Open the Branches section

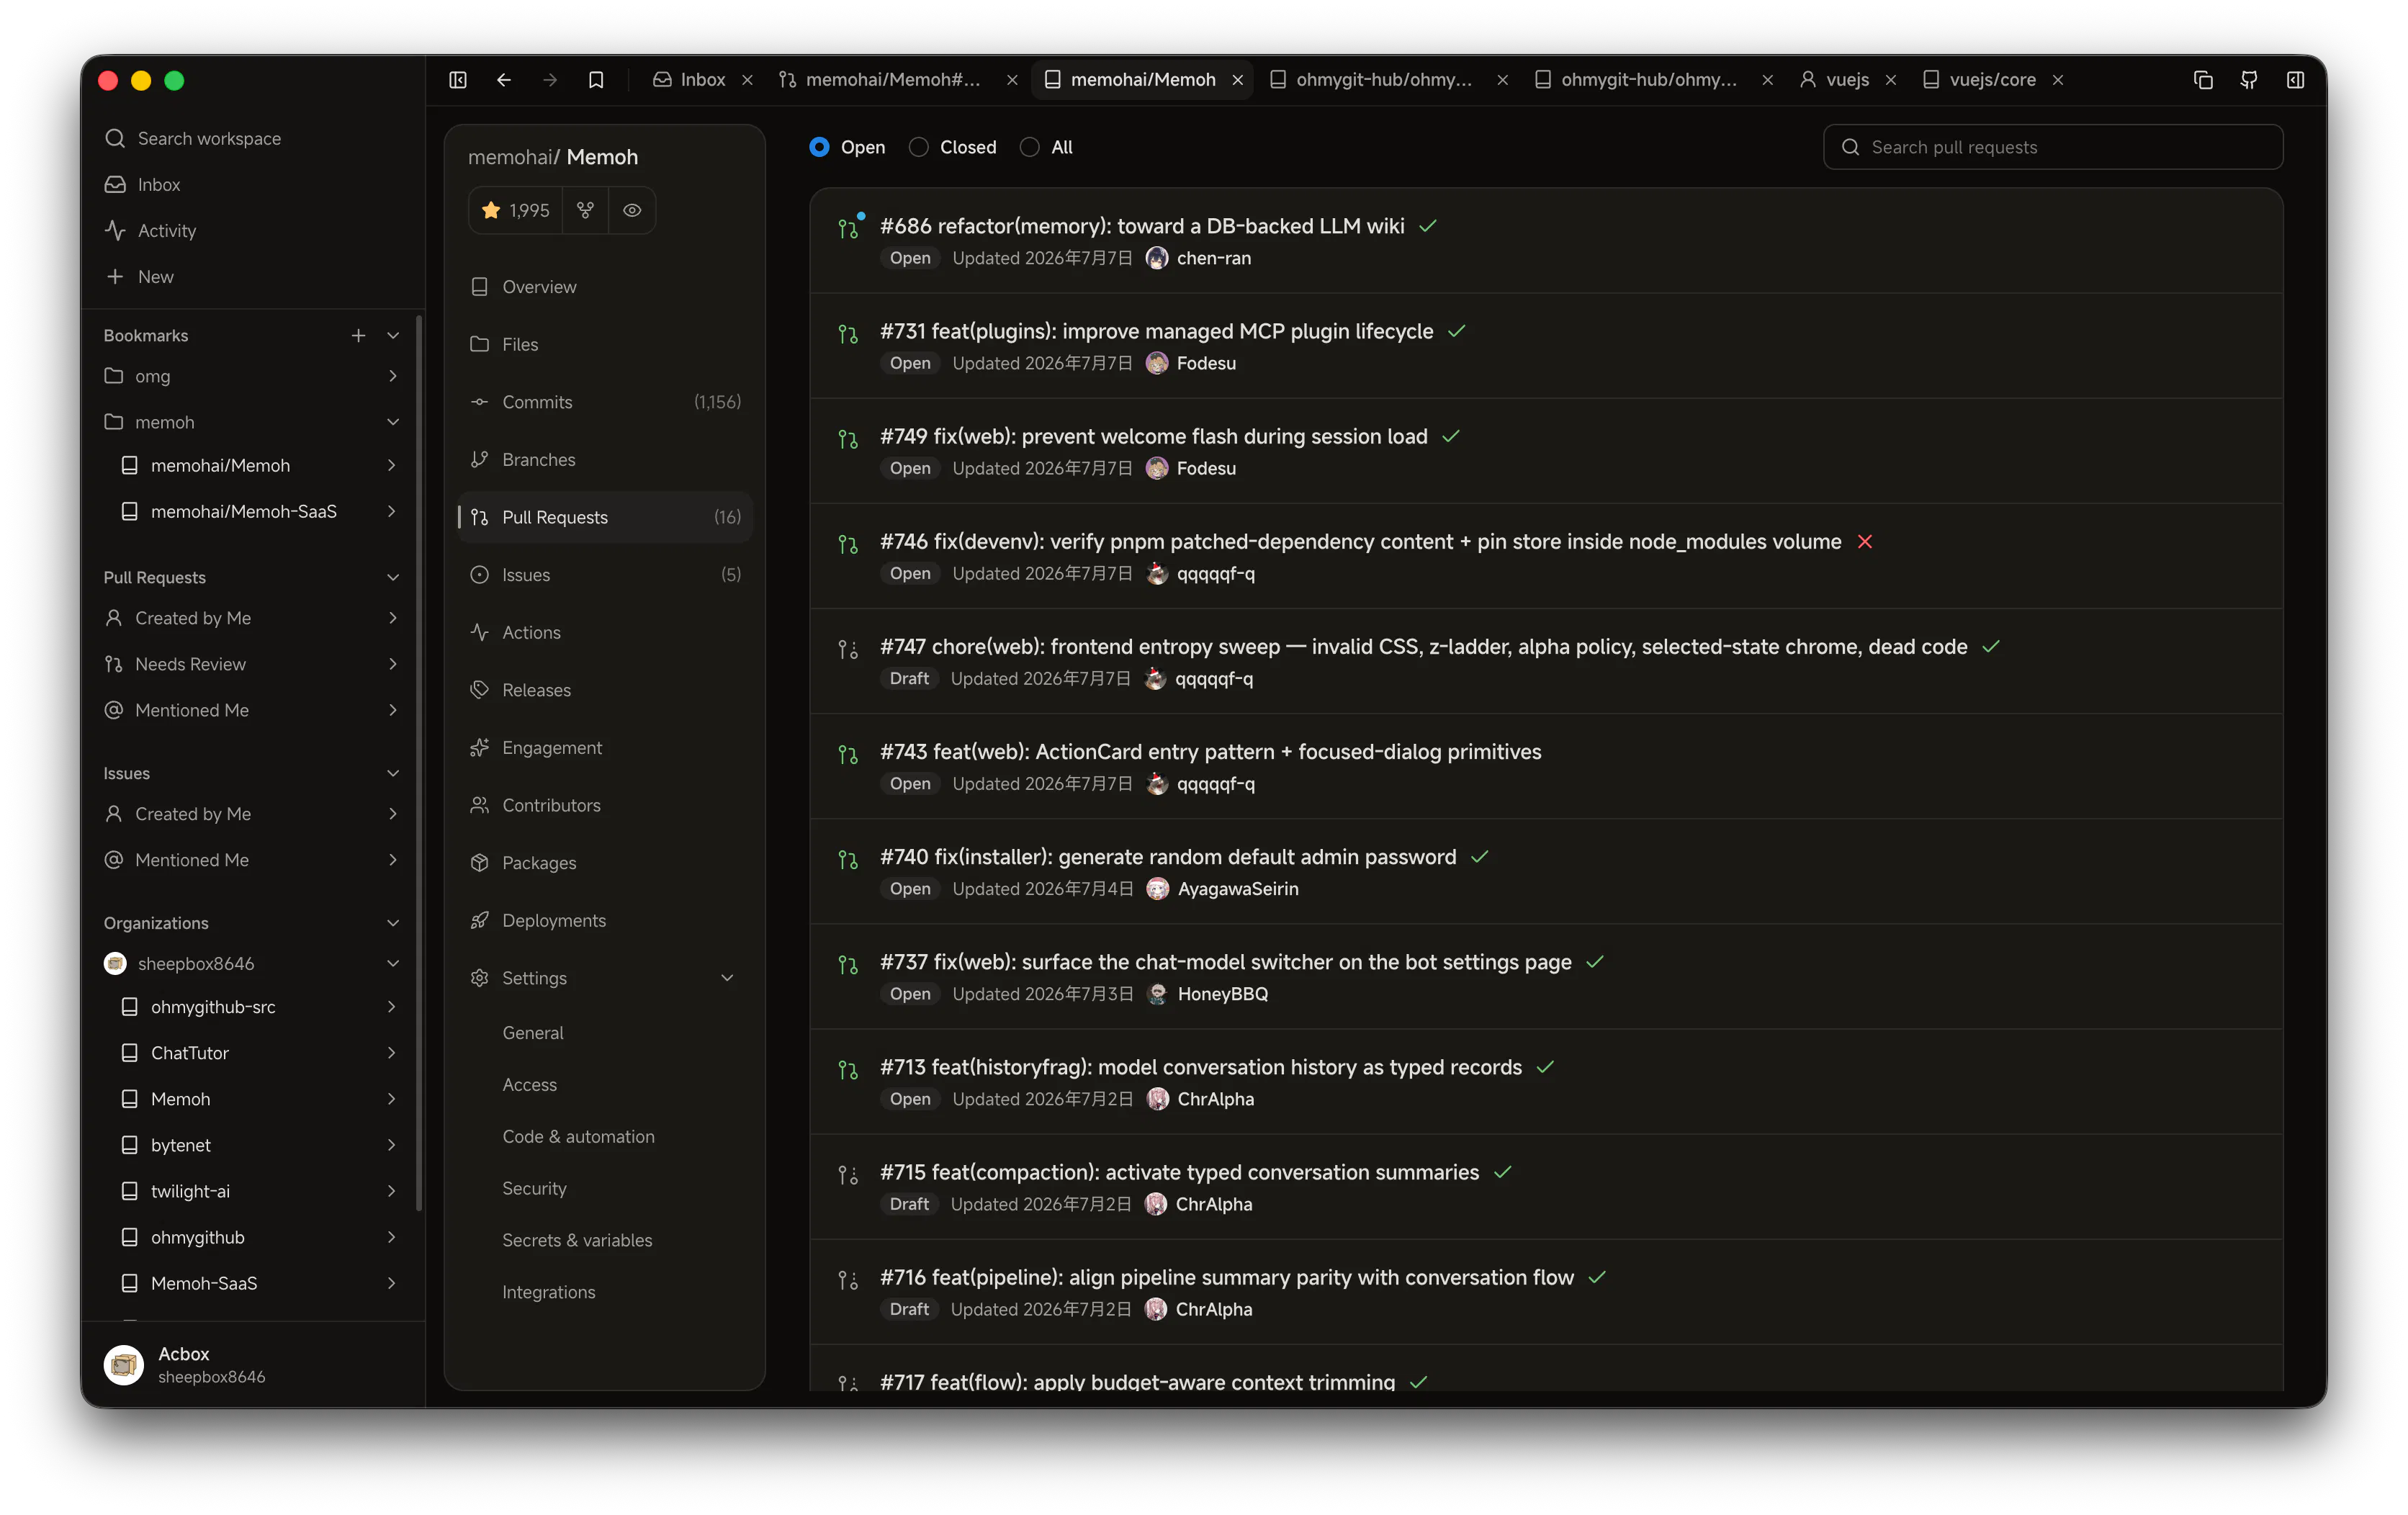click(605, 459)
